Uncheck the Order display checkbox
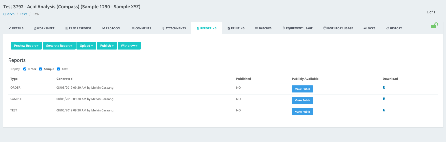This screenshot has width=446, height=142. point(25,69)
